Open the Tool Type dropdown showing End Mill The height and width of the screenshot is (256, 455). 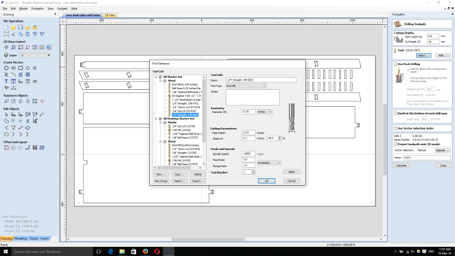click(244, 86)
